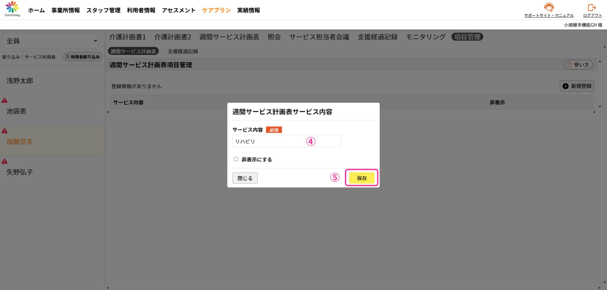
Task: Open the 利用者絞り込み filter
Action: click(x=83, y=57)
